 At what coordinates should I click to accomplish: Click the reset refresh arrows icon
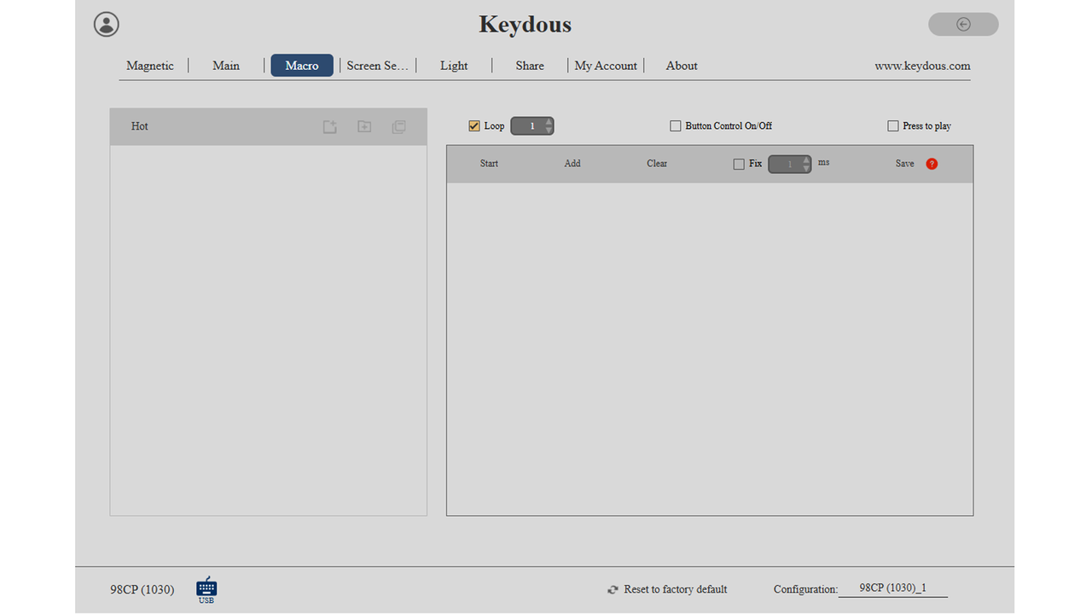613,589
